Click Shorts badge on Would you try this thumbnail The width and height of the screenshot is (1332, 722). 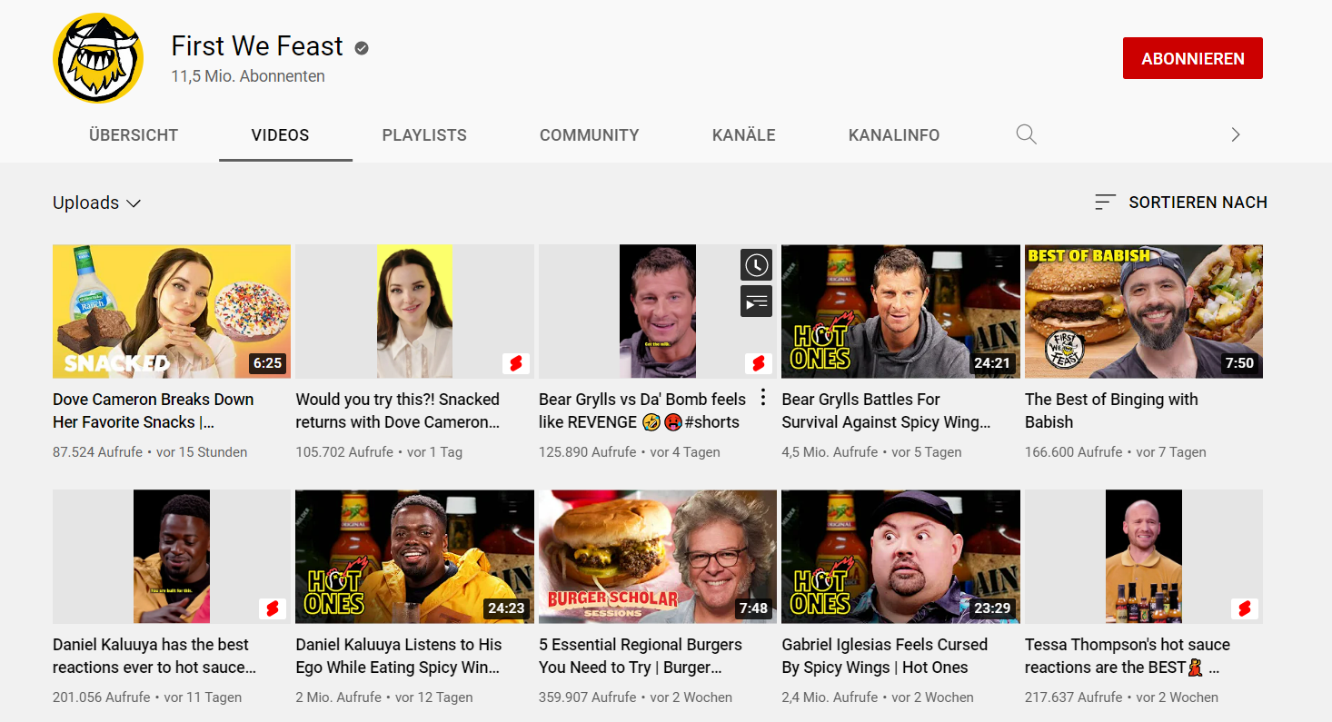(x=515, y=363)
